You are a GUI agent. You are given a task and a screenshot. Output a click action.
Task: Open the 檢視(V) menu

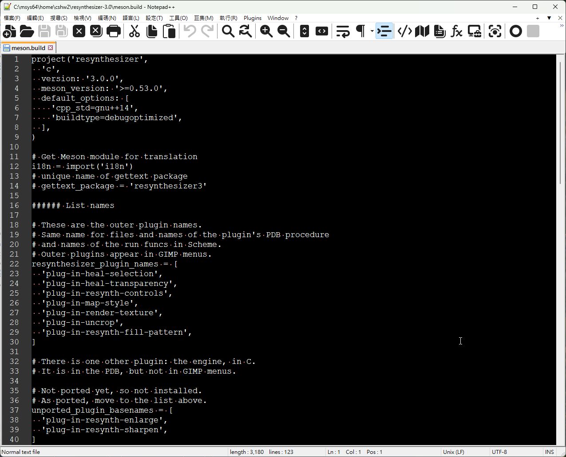pyautogui.click(x=83, y=18)
